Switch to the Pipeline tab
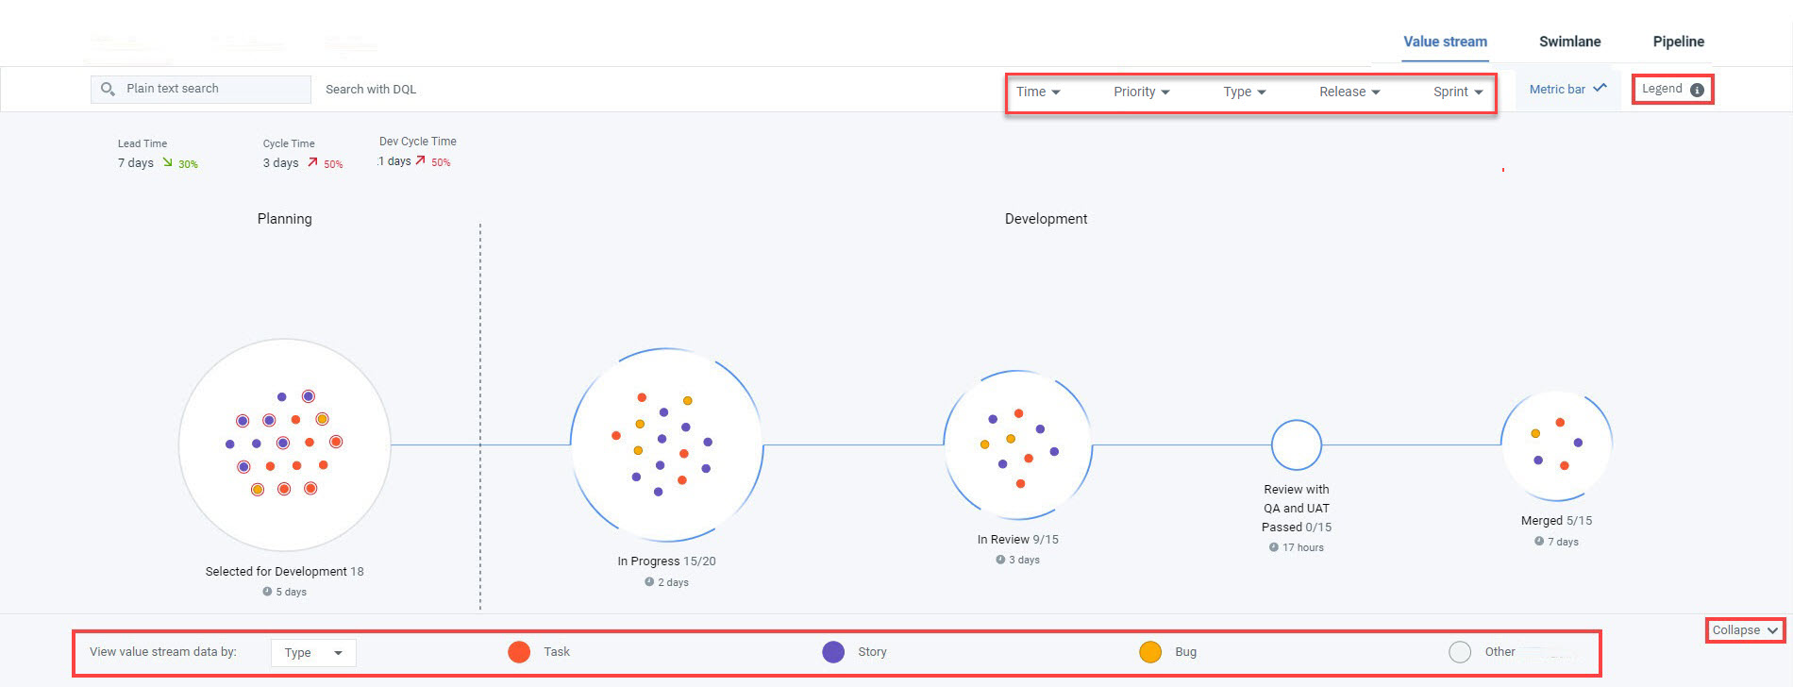The image size is (1793, 687). click(1677, 42)
